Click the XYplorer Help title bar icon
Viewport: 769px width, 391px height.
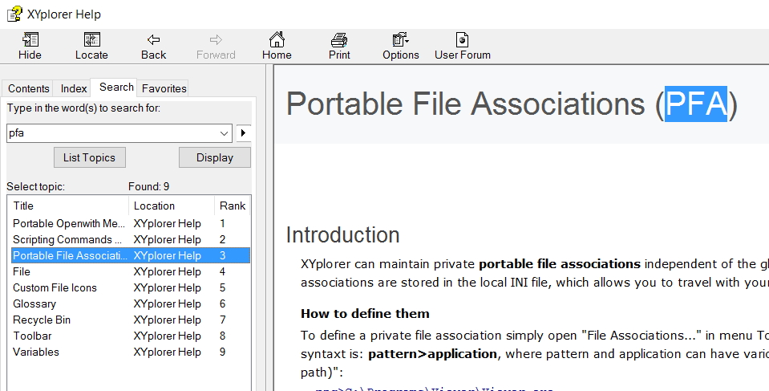14,14
